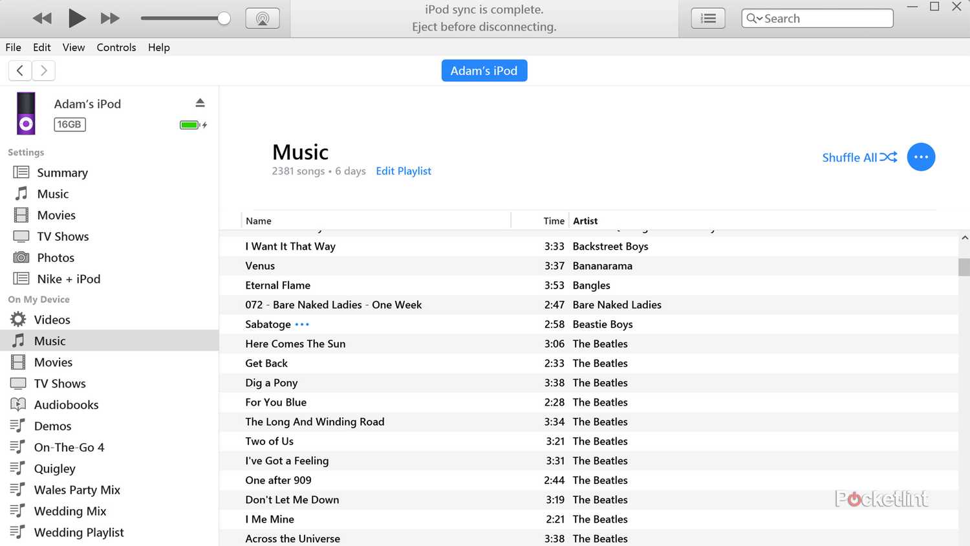Viewport: 970px width, 546px height.
Task: Adjust the volume slider knob
Action: pyautogui.click(x=224, y=18)
